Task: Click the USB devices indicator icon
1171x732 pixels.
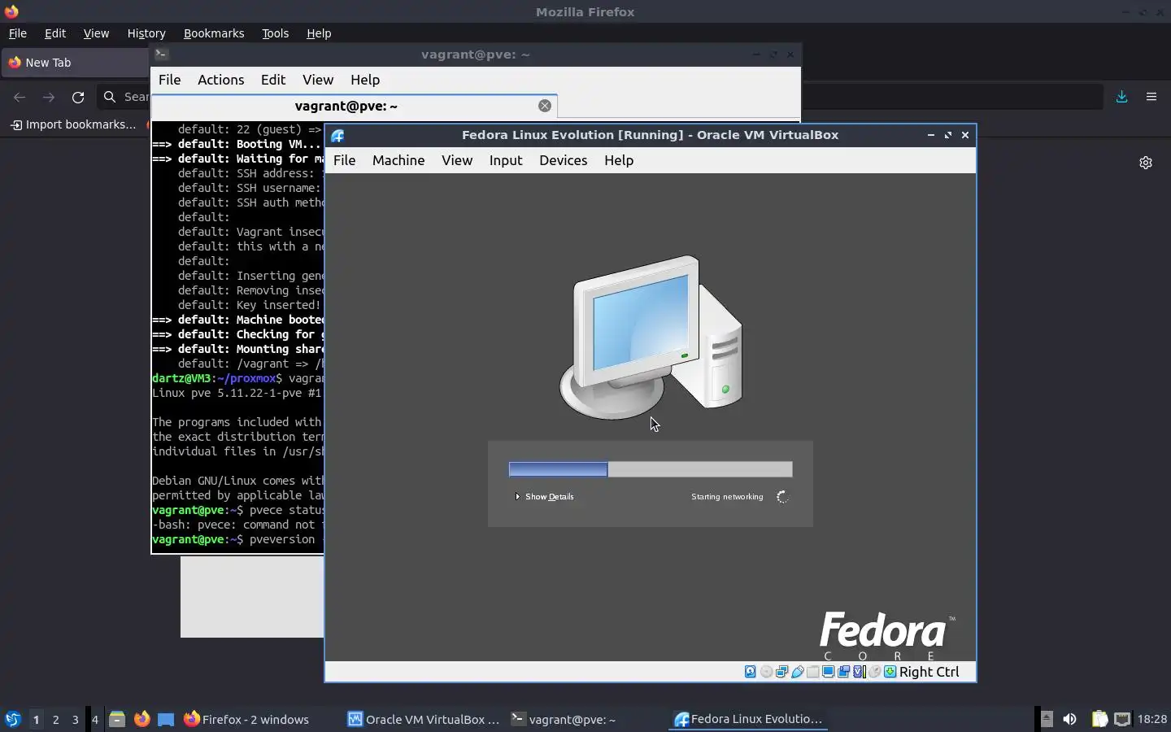Action: tap(797, 672)
